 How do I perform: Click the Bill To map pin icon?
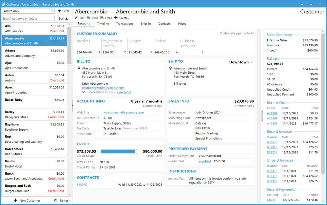pos(79,68)
